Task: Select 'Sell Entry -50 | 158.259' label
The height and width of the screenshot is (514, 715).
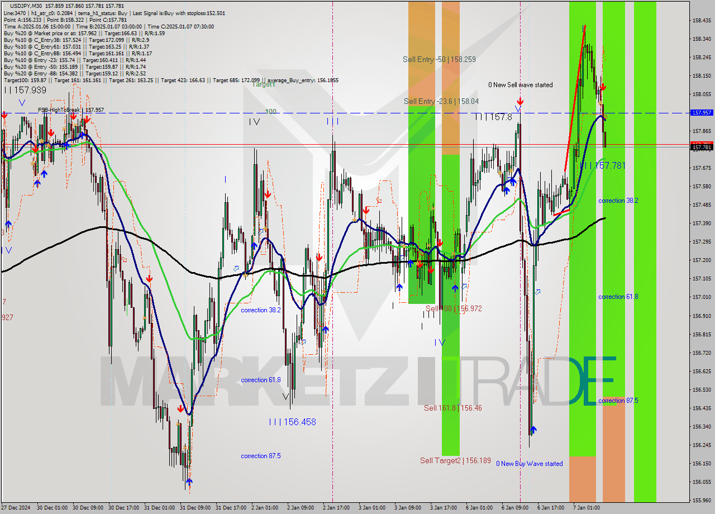Action: pos(439,59)
